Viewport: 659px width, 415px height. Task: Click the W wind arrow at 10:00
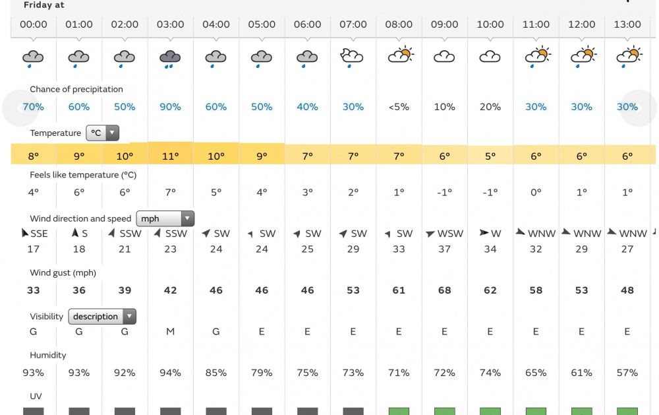pos(484,233)
